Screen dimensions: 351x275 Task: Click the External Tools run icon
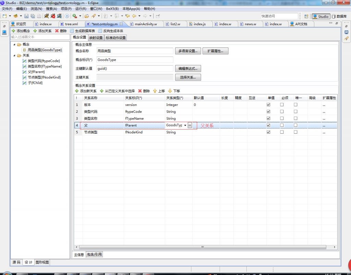point(75,16)
